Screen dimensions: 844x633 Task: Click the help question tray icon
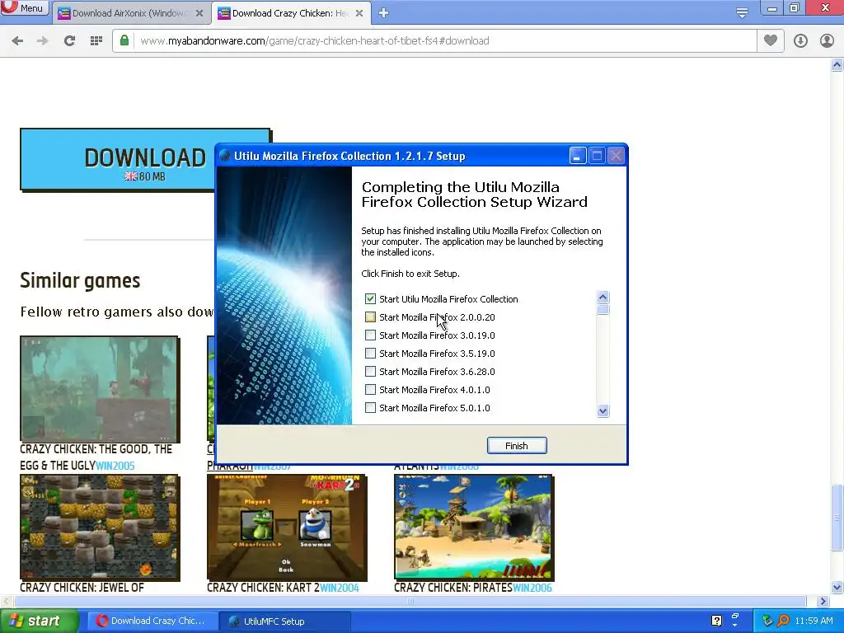716,621
